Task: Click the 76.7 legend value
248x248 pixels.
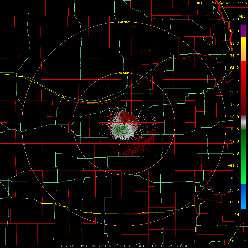Action: (234, 55)
